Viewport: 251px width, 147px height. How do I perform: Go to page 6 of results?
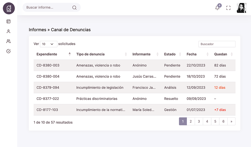point(223,121)
